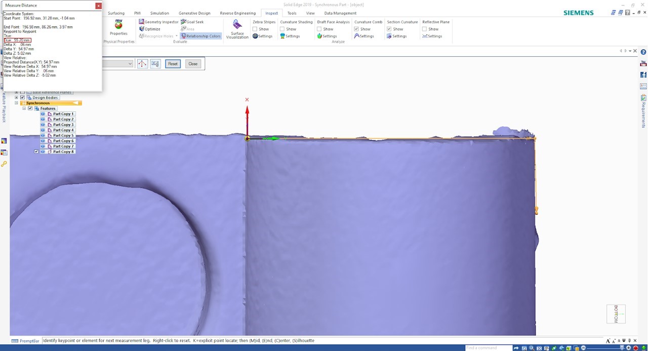Image resolution: width=648 pixels, height=351 pixels.
Task: Open Curvature Shading settings
Action: coord(290,36)
